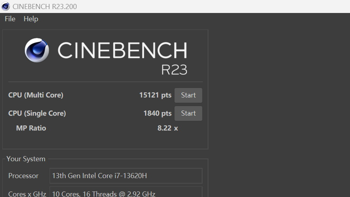Click the Processor label
Image resolution: width=350 pixels, height=197 pixels.
coord(23,176)
